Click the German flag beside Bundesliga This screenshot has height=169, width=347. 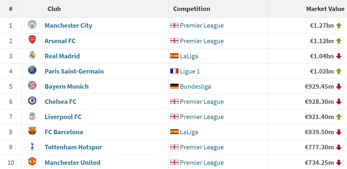pos(174,87)
